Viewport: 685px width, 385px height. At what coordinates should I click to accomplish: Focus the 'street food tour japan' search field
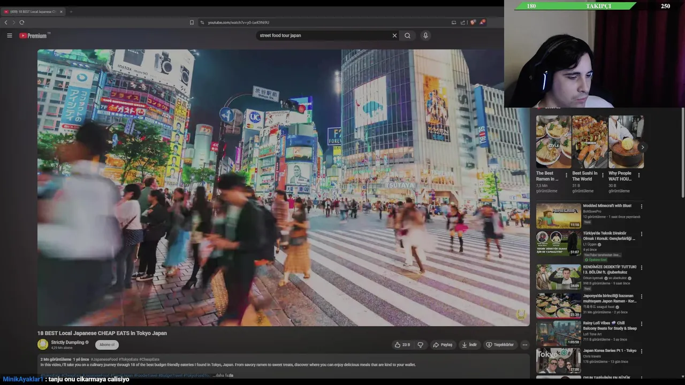(324, 35)
